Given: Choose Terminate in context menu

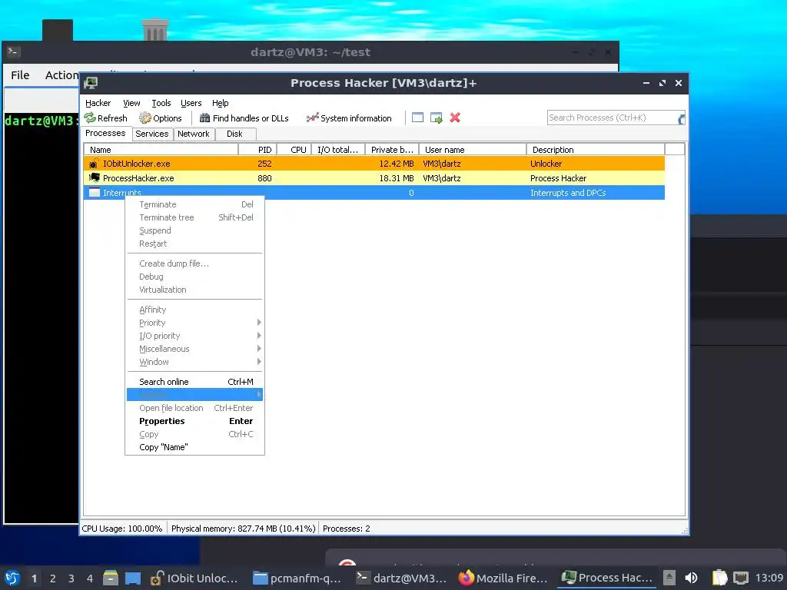Looking at the screenshot, I should point(194,204).
